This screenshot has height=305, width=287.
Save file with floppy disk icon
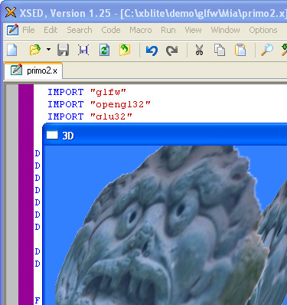(x=63, y=50)
